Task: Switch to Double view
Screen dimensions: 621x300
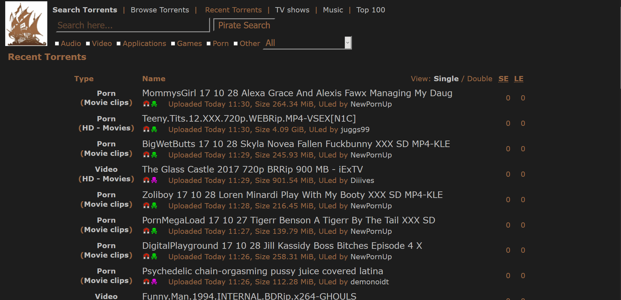Action: click(x=480, y=79)
